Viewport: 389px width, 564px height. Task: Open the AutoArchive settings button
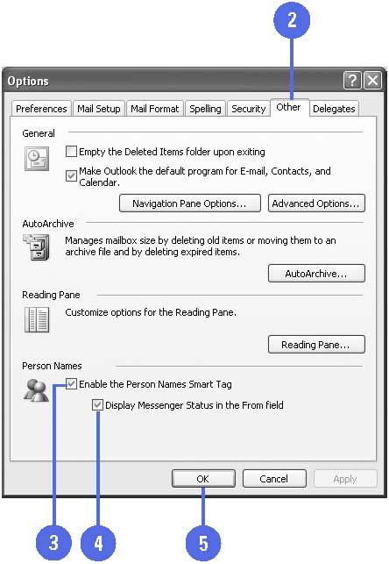[x=316, y=274]
